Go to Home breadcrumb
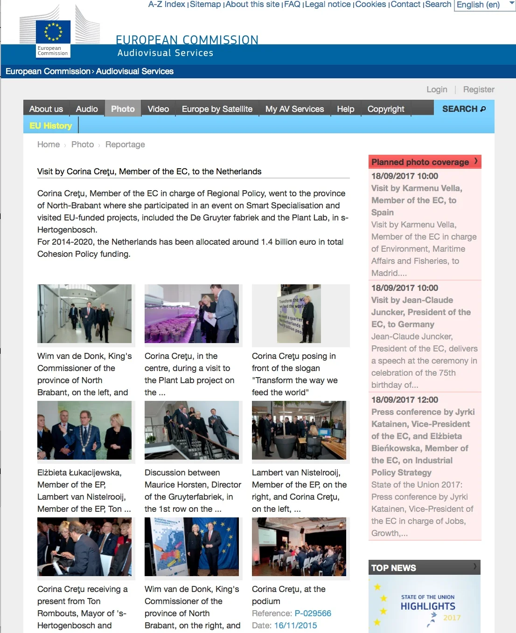 (x=49, y=144)
